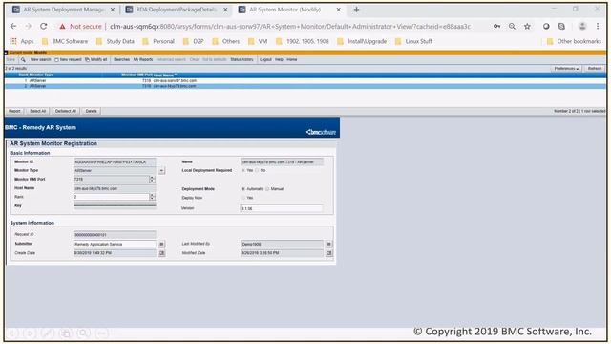Click Help link in toolbar

pyautogui.click(x=279, y=59)
